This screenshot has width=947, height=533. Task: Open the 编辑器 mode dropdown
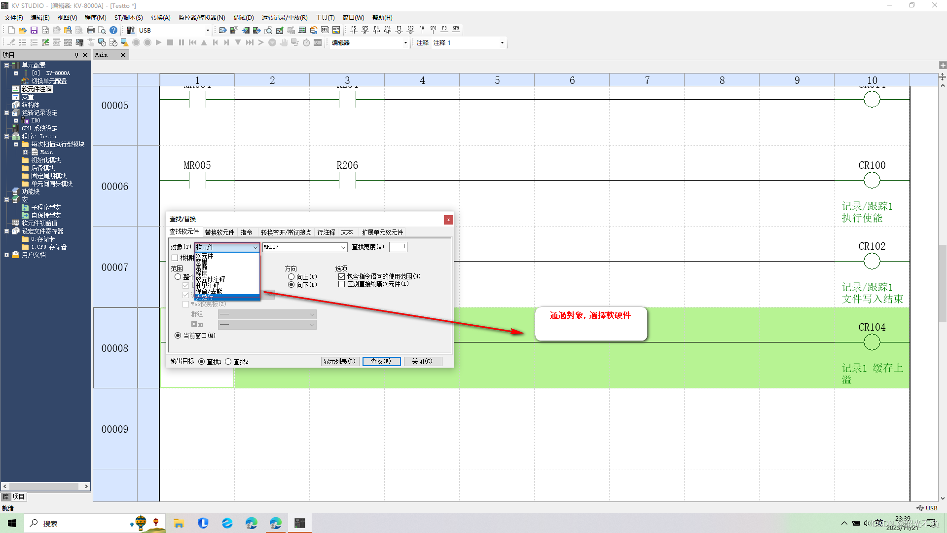(405, 43)
